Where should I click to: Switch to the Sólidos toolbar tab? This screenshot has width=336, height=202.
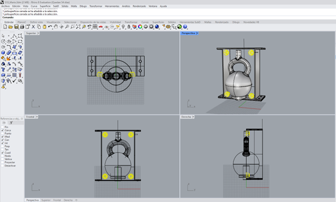[172, 22]
